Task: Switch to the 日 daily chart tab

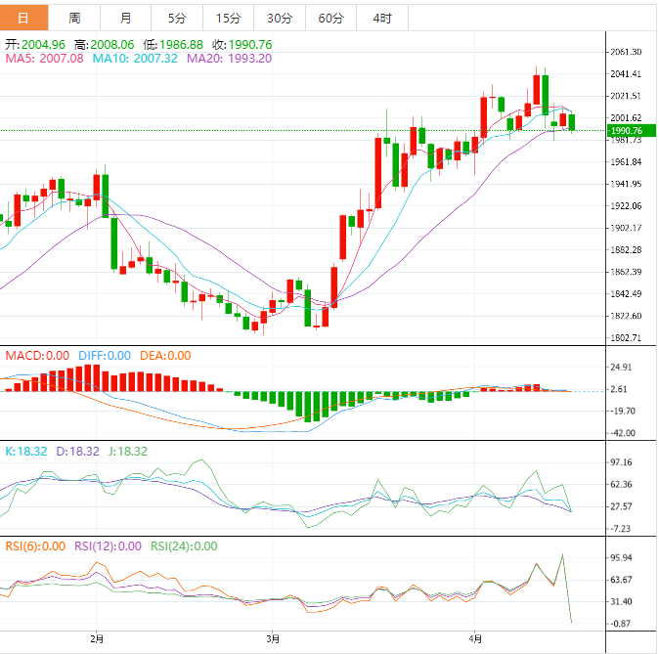Action: tap(23, 18)
